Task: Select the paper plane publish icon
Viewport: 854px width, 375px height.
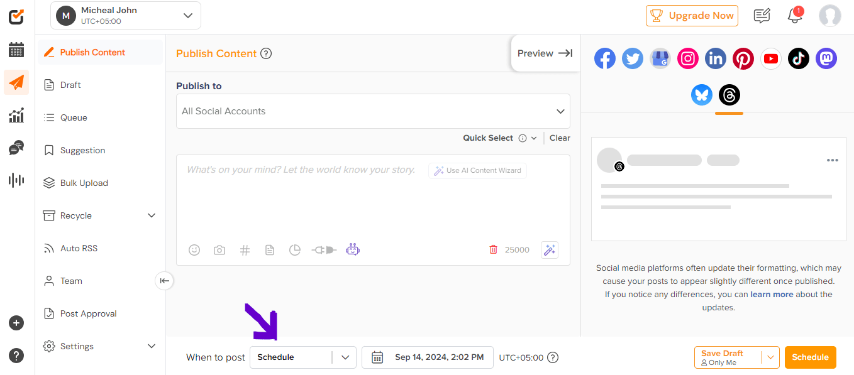Action: [x=16, y=82]
